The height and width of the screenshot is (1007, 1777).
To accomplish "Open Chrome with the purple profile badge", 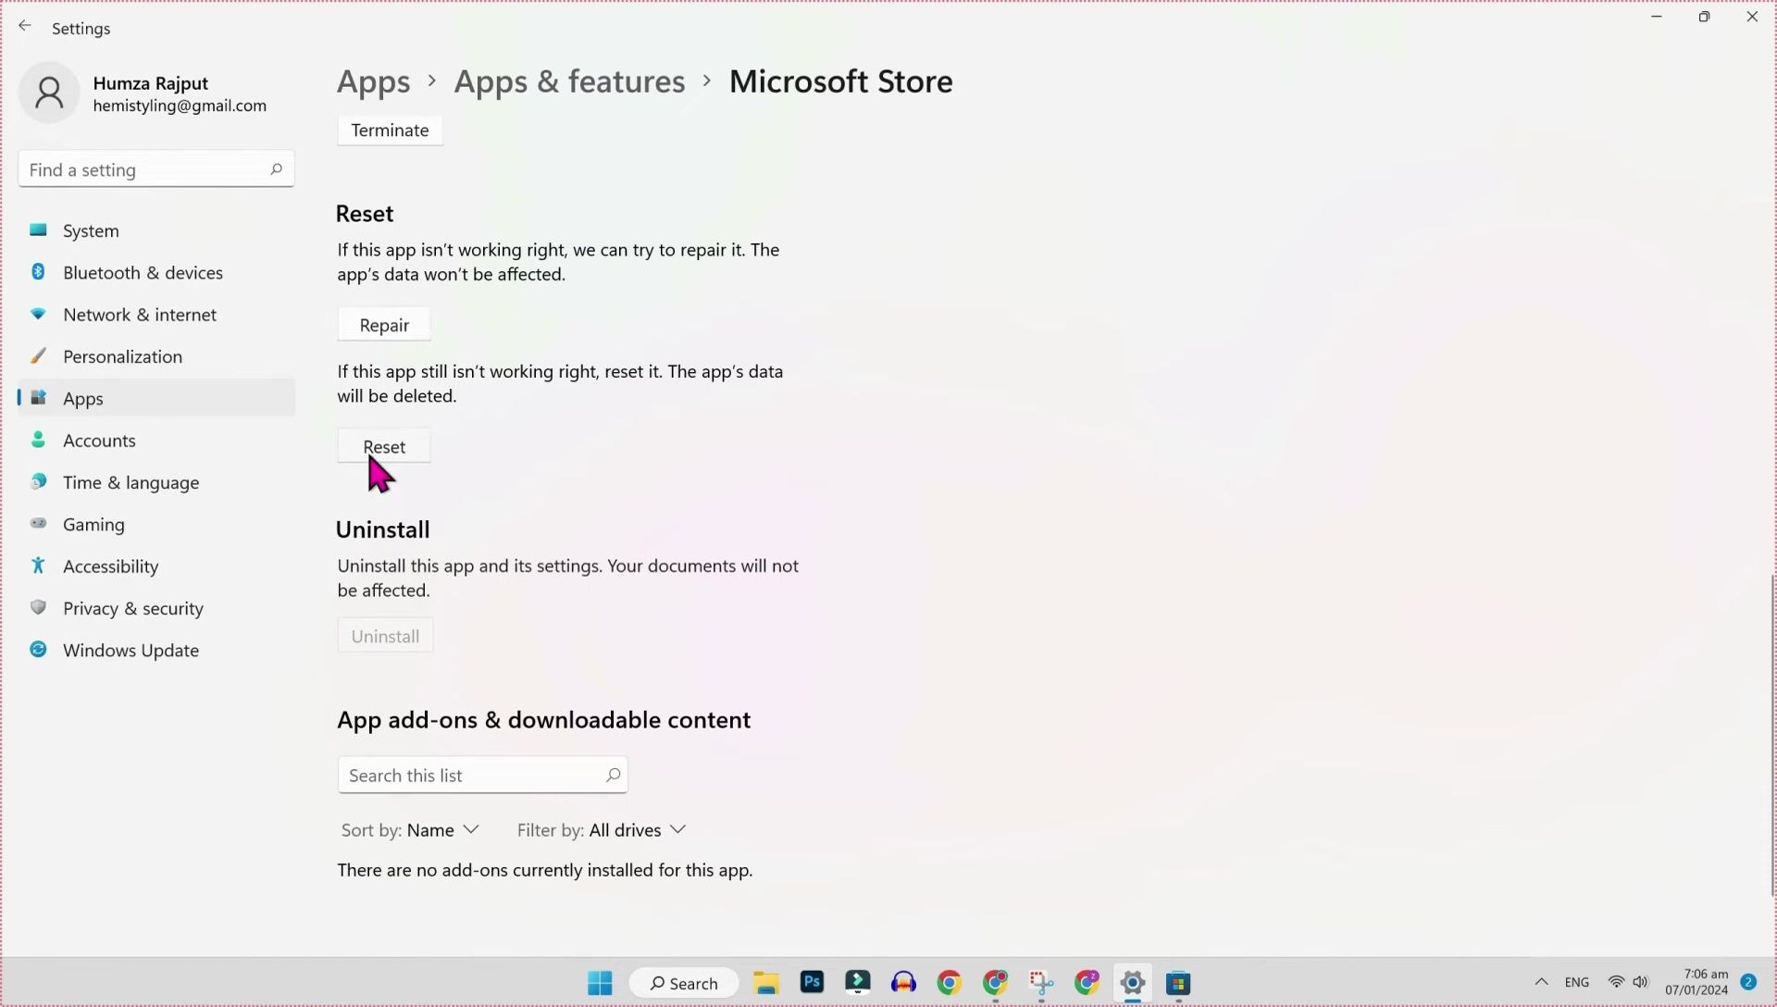I will (1087, 983).
